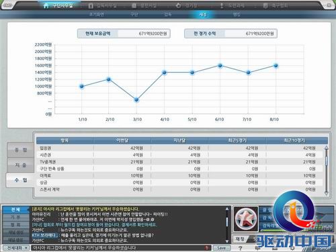The height and width of the screenshot is (252, 336).
Task: Select the 재정 label below the emblem
Action: [240, 239]
